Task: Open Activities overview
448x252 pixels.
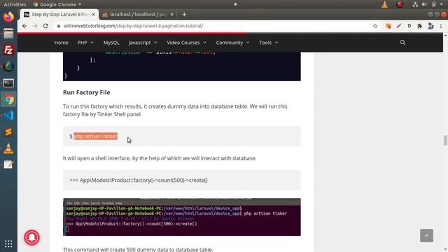Action: point(15,4)
